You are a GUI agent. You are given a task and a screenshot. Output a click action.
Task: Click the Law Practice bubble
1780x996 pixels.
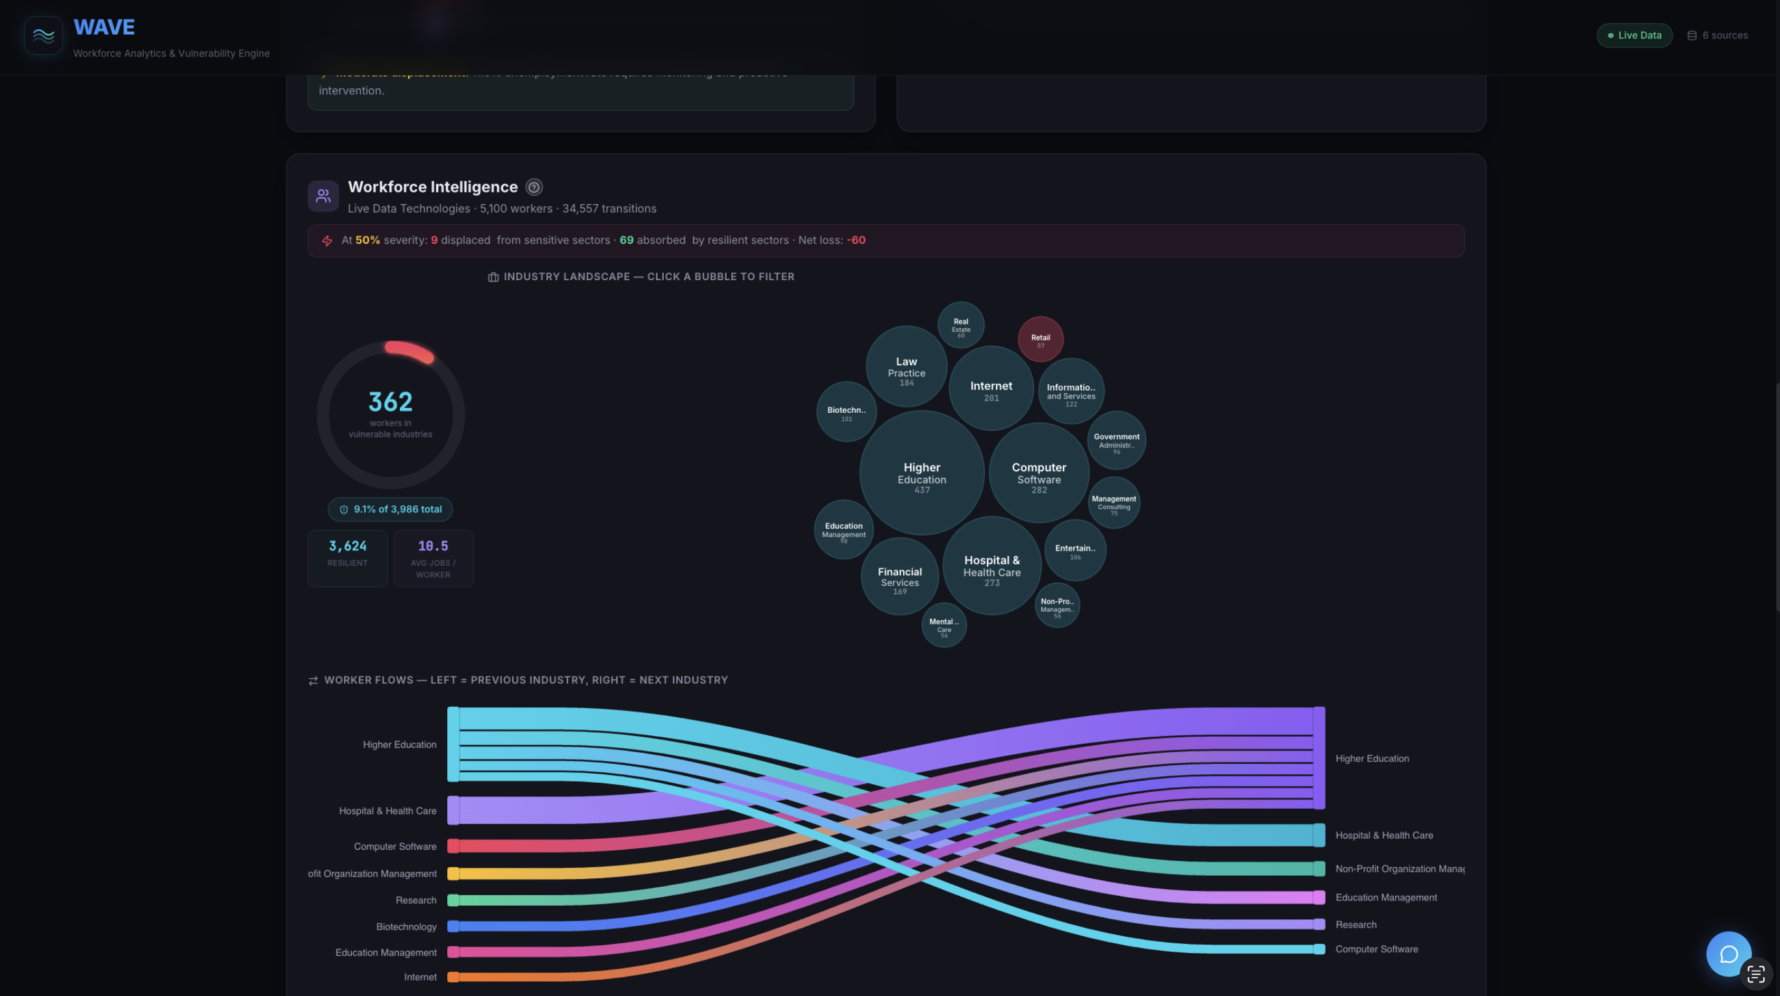(x=906, y=367)
